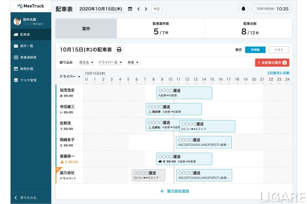The image size is (307, 204).
Task: Switch display to リスト view
Action: 279,50
